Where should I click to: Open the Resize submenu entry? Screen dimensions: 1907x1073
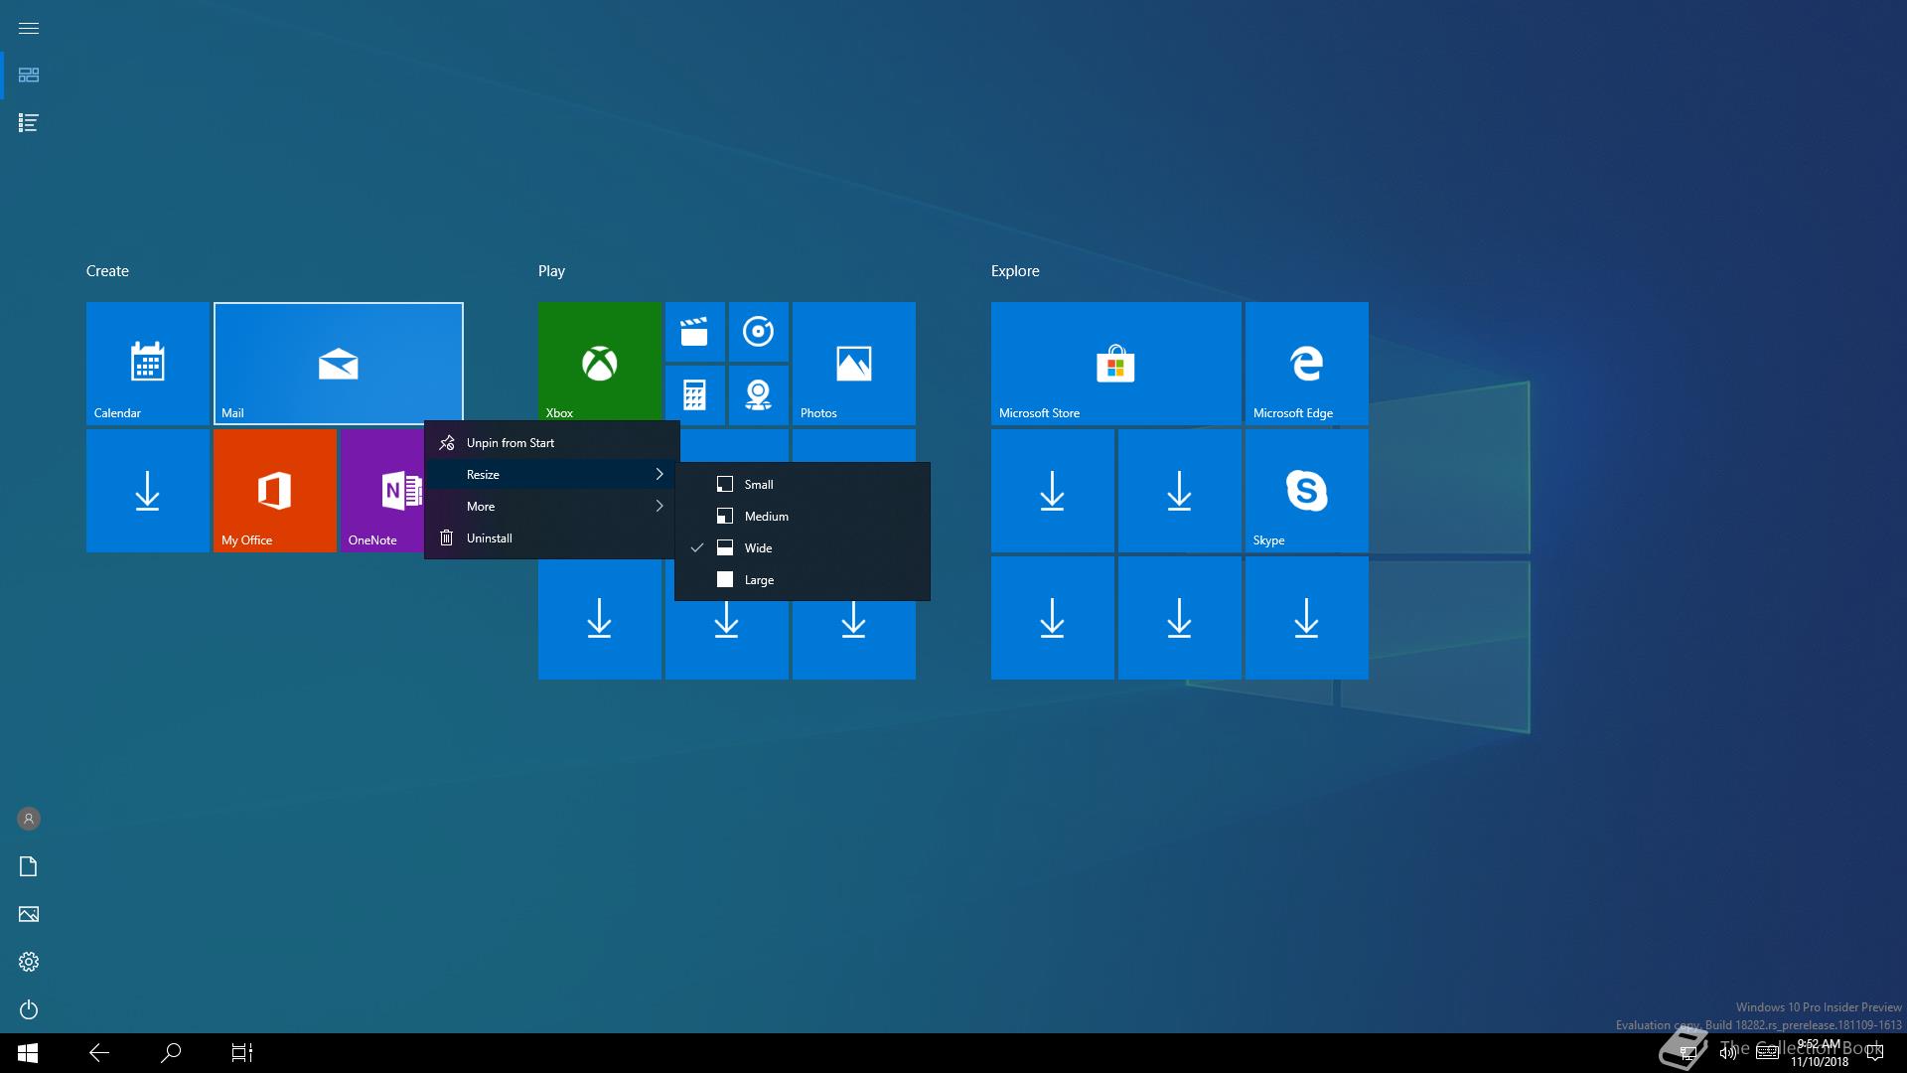click(x=552, y=475)
